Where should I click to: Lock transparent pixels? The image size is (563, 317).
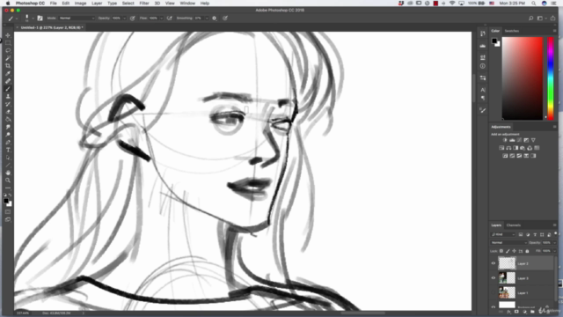pos(501,251)
